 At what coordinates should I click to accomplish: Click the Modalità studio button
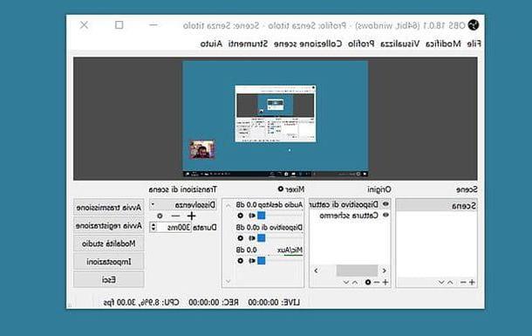[x=108, y=243]
